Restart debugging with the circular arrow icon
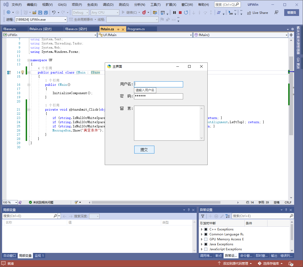Image resolution: width=303 pixels, height=267 pixels. [186, 13]
